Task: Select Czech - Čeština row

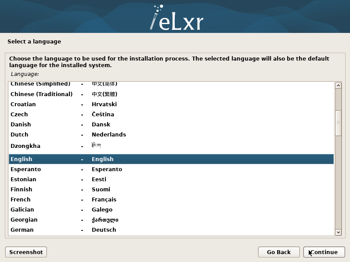Action: [x=171, y=114]
